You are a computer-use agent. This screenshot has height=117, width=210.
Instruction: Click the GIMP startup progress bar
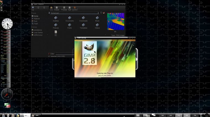tap(105, 78)
